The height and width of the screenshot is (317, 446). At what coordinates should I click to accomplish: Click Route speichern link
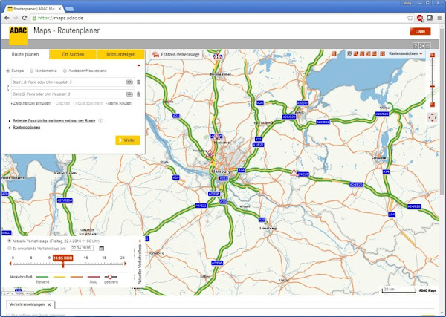88,103
